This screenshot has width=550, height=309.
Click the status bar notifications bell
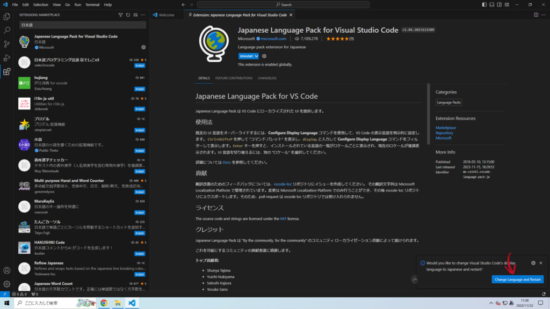pyautogui.click(x=544, y=295)
